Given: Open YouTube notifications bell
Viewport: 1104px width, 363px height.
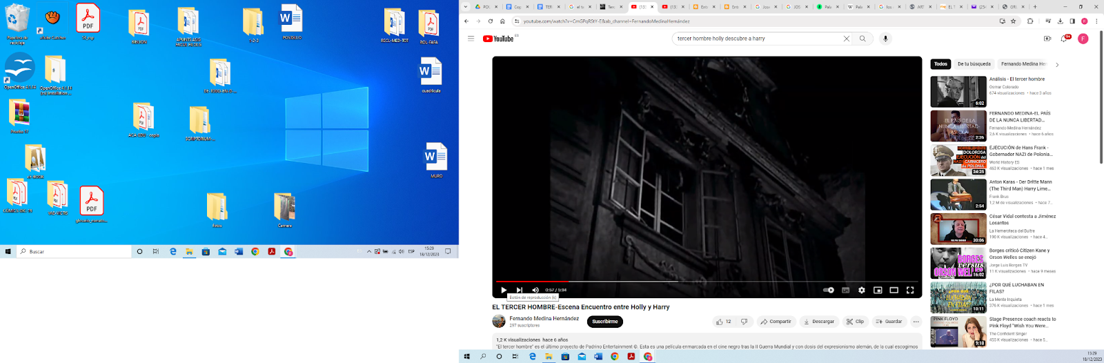Looking at the screenshot, I should 1065,39.
